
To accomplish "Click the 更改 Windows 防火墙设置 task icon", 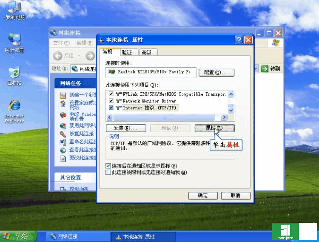I will point(63,115).
